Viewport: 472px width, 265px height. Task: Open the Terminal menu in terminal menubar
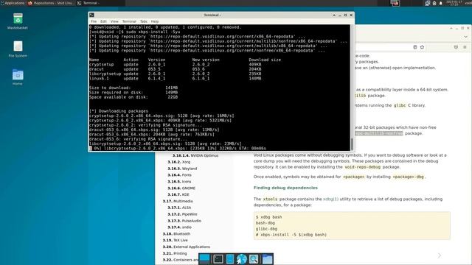click(x=129, y=21)
